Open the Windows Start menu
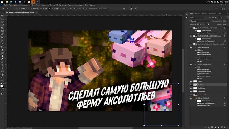 click(x=2, y=2)
